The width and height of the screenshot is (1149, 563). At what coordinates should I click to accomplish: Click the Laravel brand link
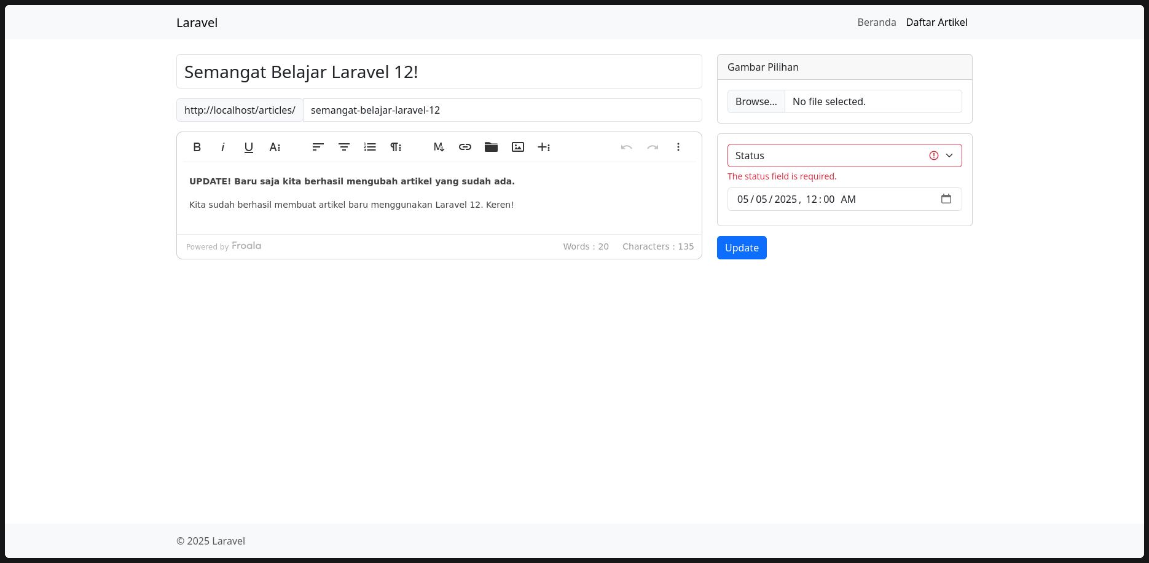197,23
